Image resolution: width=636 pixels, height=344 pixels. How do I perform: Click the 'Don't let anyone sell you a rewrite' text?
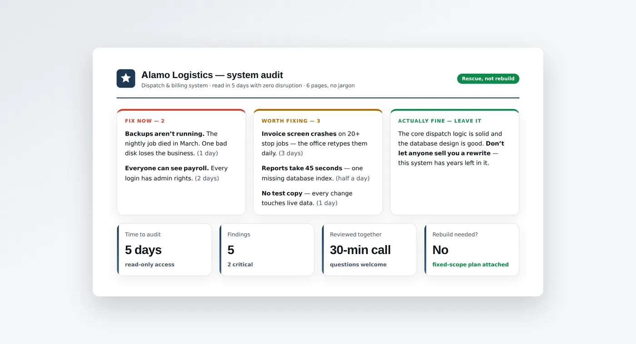(x=451, y=148)
